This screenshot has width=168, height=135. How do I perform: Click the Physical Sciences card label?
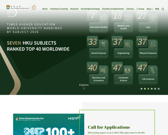point(148,53)
